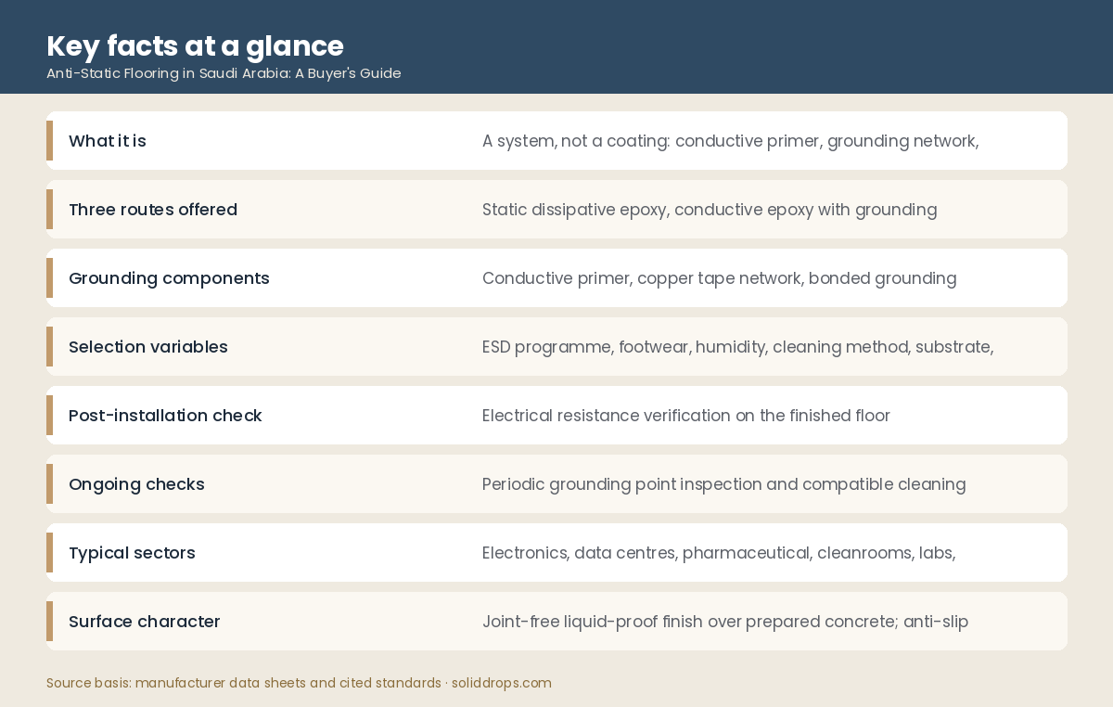The image size is (1113, 707).
Task: Click the Anti-Static Flooring Buyer's Guide subtitle
Action: point(224,73)
